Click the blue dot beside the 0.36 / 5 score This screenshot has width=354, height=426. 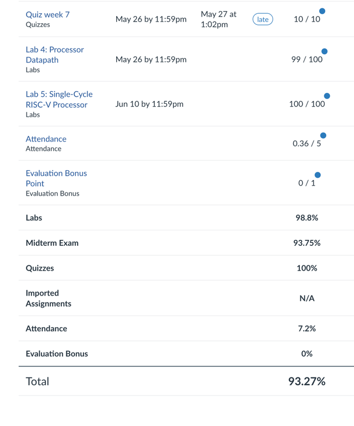point(323,135)
